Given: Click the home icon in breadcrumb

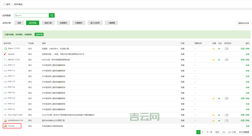Looking at the screenshot, I should coord(4,4).
